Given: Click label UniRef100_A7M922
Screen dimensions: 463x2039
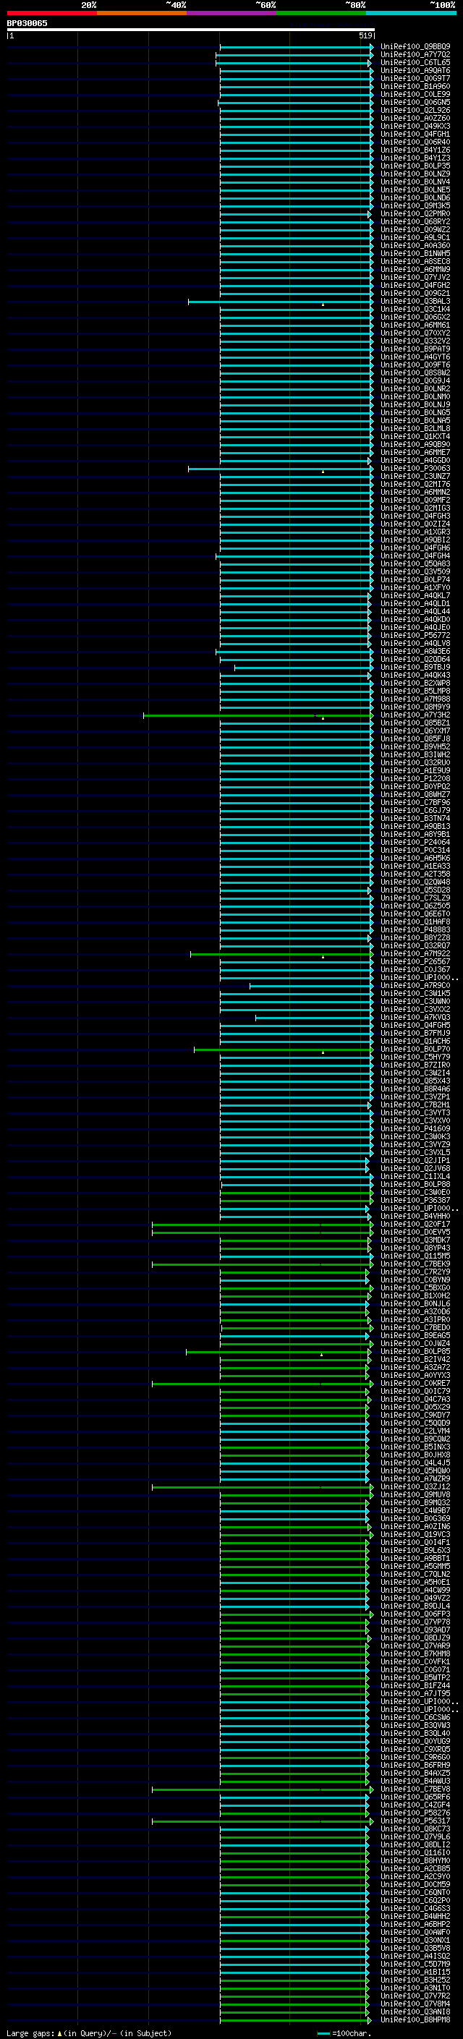Looking at the screenshot, I should pyautogui.click(x=415, y=954).
